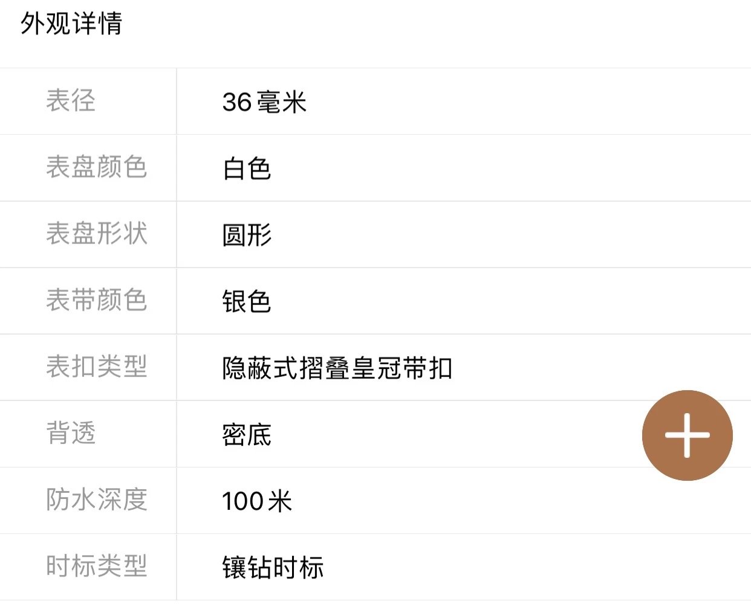751x604 pixels.
Task: Select the 表带颜色 row label
Action: coord(97,300)
